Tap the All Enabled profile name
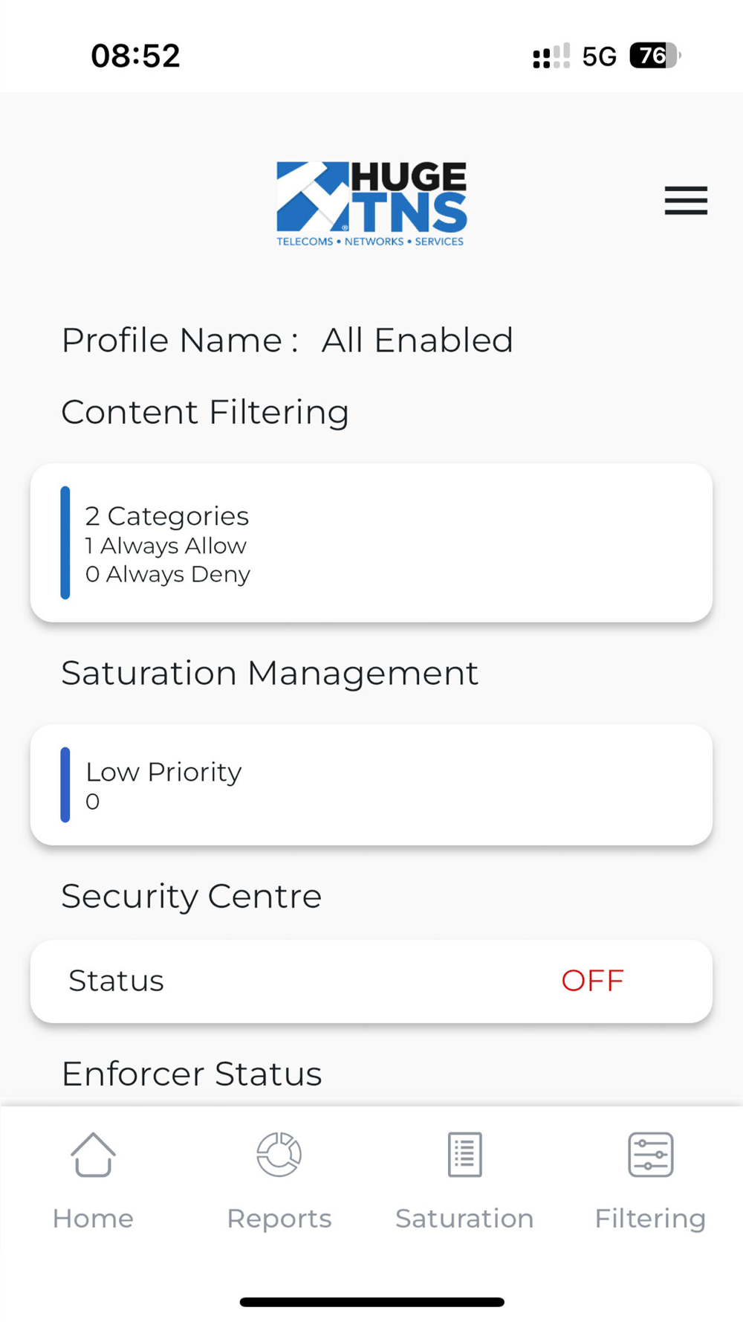Image resolution: width=743 pixels, height=1322 pixels. click(417, 341)
